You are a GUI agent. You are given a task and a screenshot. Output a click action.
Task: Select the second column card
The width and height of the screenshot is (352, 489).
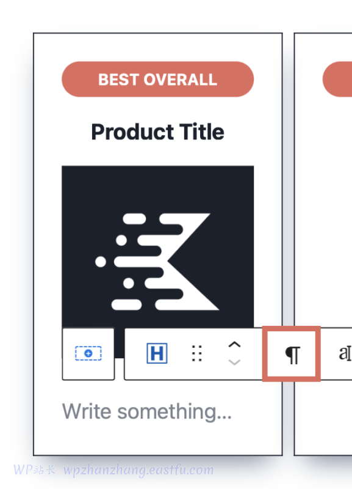pos(323,244)
